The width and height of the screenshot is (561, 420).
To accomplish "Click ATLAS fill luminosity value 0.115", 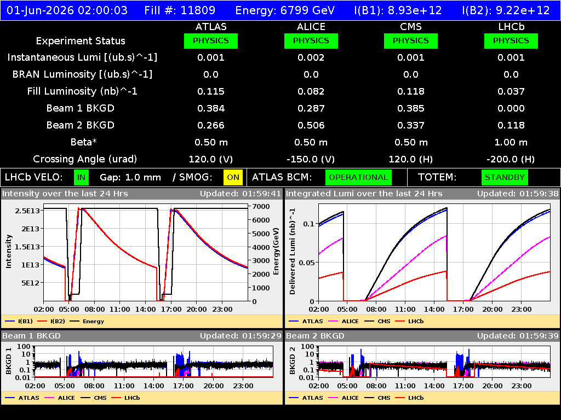I will pyautogui.click(x=211, y=91).
